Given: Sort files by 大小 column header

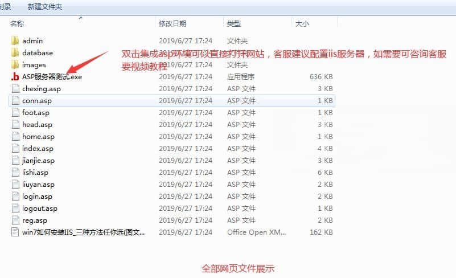Looking at the screenshot, I should [302, 23].
